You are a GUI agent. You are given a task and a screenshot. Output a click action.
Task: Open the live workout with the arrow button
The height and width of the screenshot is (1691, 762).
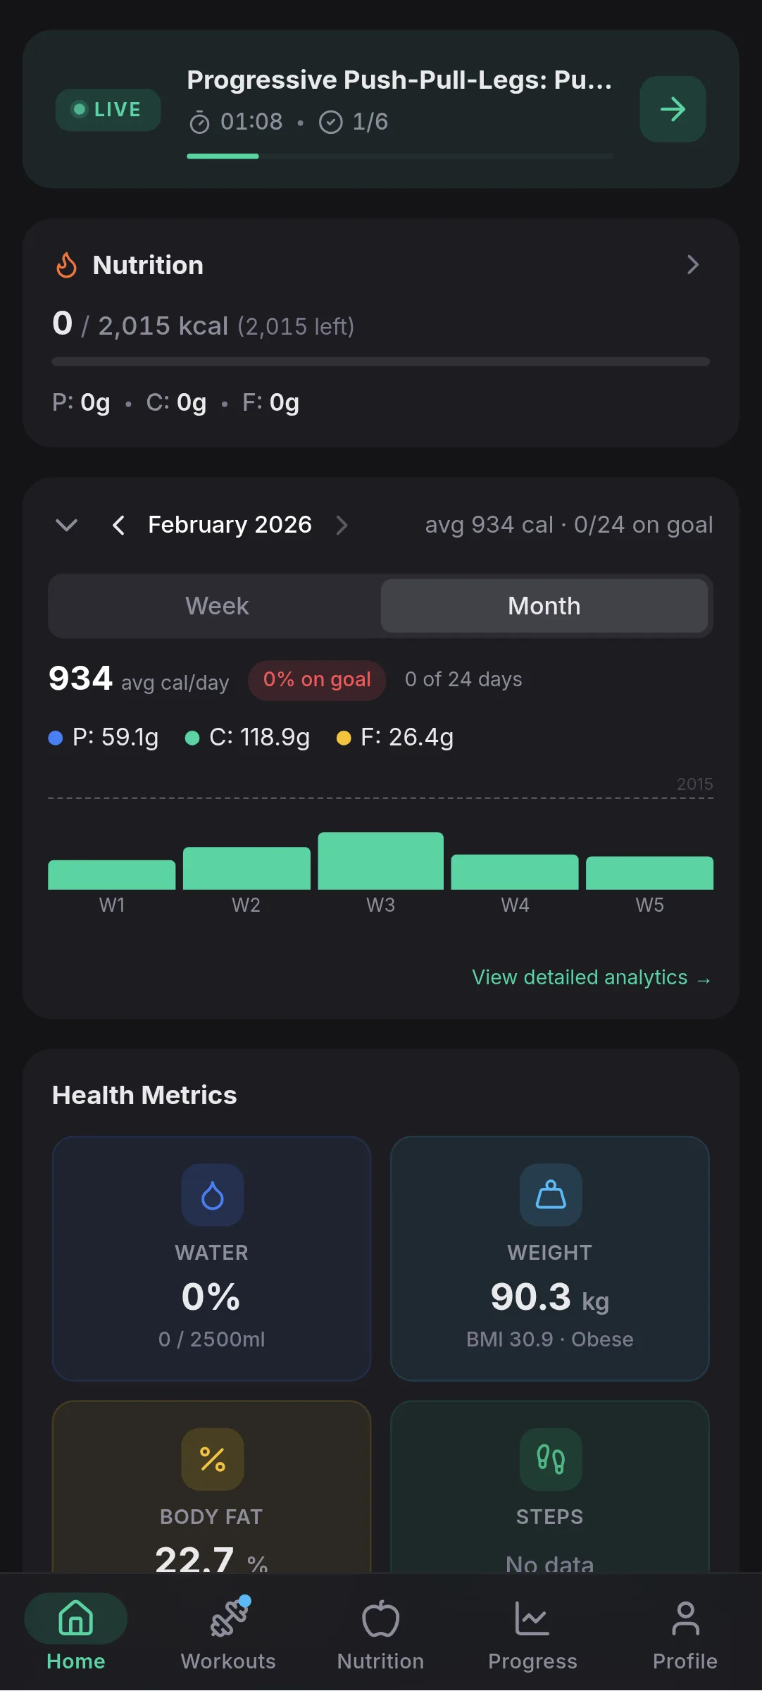click(672, 109)
